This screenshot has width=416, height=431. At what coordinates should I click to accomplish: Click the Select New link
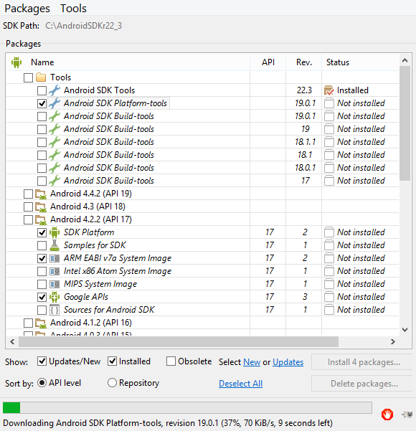coord(252,362)
